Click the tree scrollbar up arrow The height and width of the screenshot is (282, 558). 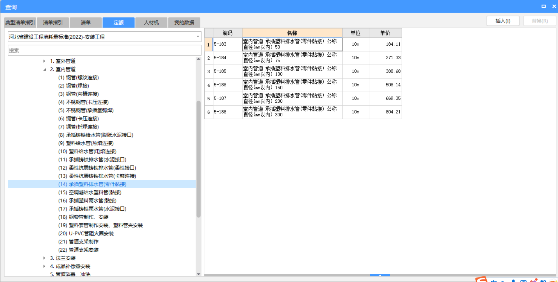tap(199, 59)
